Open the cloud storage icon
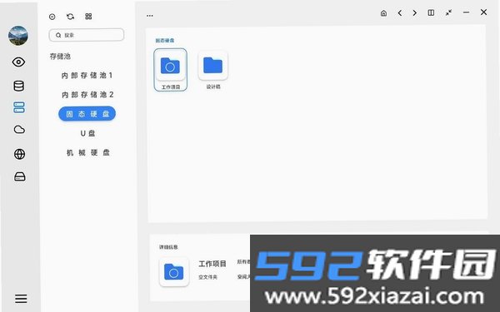Screen dimensions: 500x312 pos(19,130)
